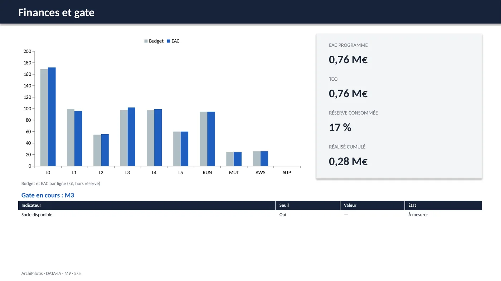The width and height of the screenshot is (501, 281).
Task: Click the 'Valeur' column header
Action: 373,205
